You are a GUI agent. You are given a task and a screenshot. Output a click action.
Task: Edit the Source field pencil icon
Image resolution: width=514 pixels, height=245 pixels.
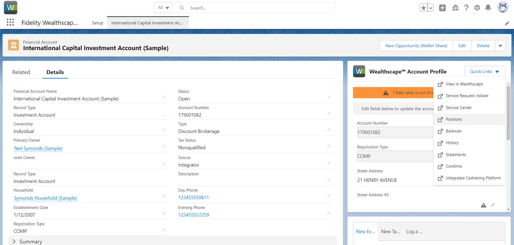pos(329,163)
